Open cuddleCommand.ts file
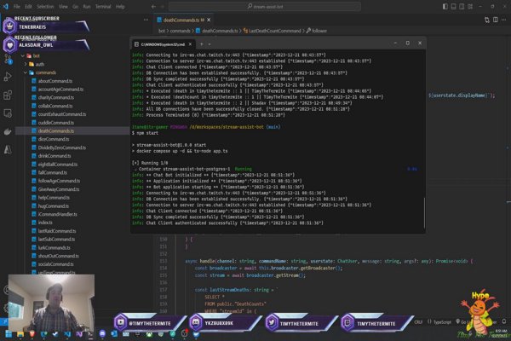The height and width of the screenshot is (341, 511). pos(56,123)
